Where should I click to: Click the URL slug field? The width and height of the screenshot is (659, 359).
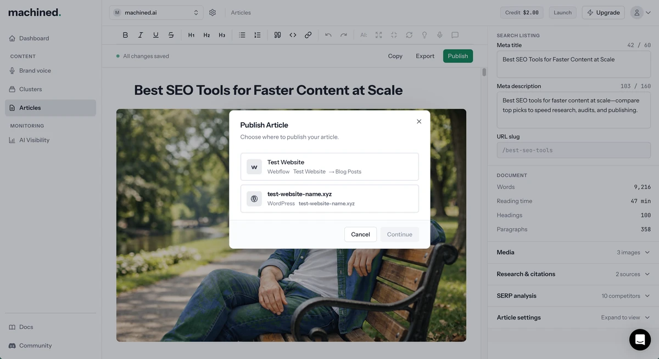point(573,150)
